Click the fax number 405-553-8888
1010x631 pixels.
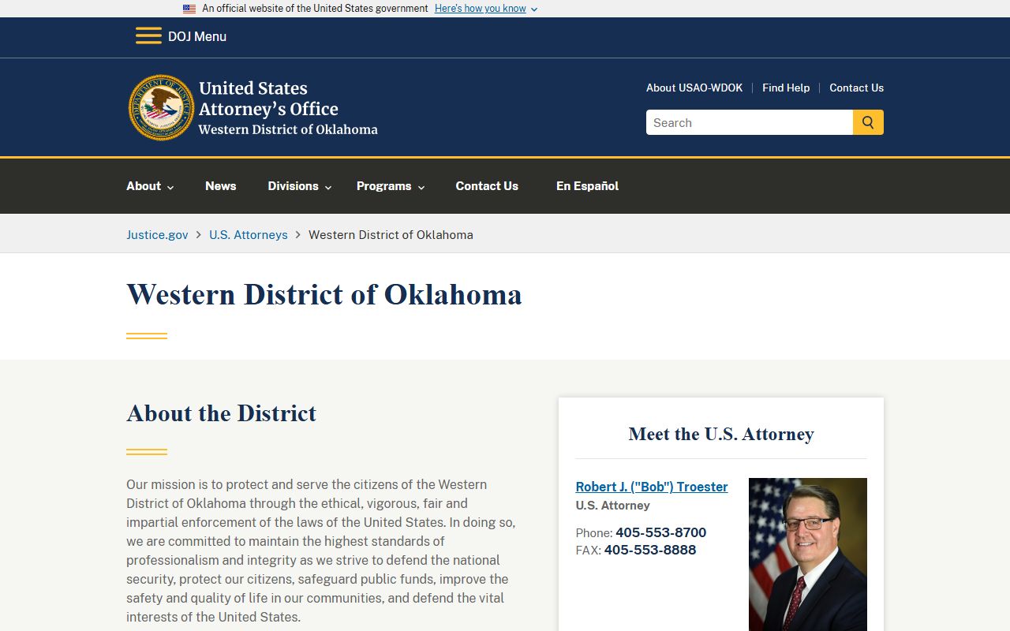point(650,550)
